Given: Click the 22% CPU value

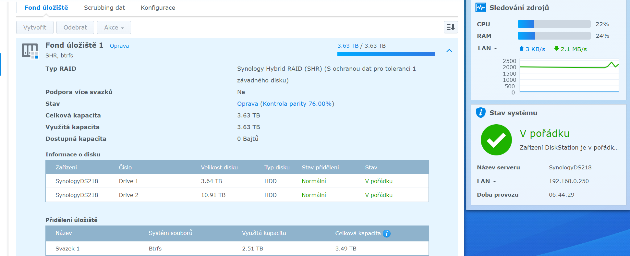Looking at the screenshot, I should (602, 24).
